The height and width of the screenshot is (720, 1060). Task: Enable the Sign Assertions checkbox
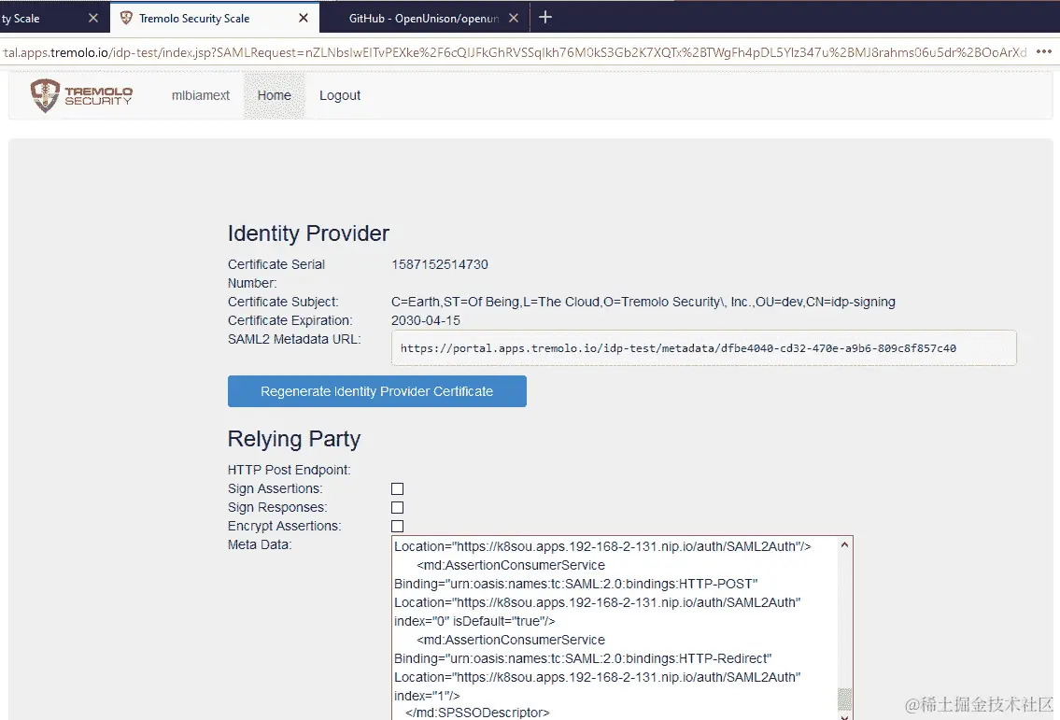pyautogui.click(x=398, y=488)
